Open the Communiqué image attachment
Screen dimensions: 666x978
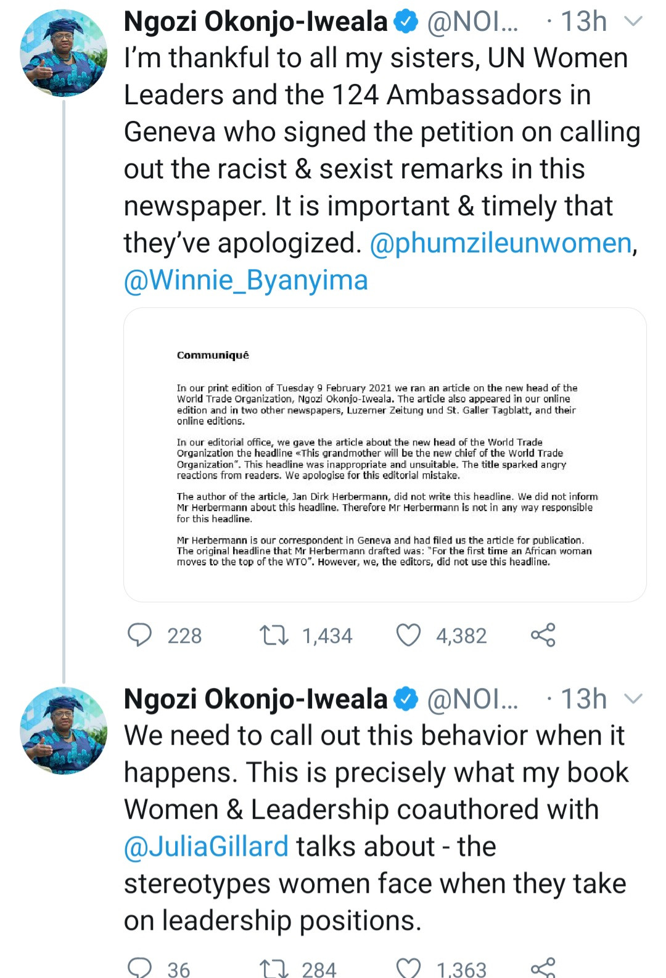tap(385, 455)
